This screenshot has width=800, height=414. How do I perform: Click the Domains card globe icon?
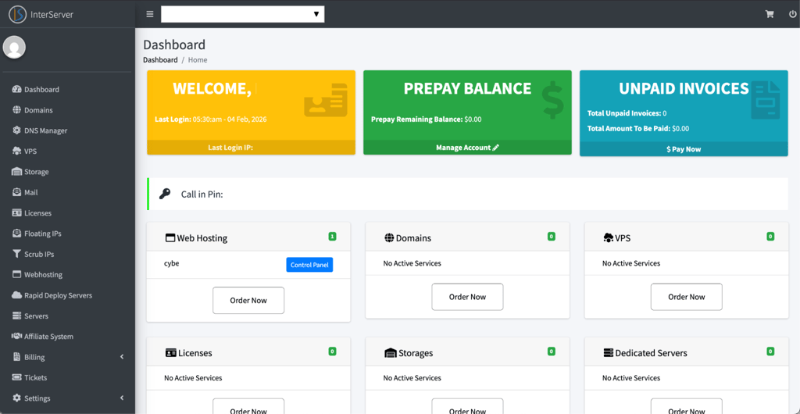(389, 238)
